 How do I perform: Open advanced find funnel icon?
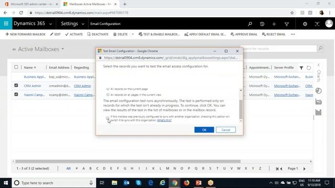(x=286, y=24)
